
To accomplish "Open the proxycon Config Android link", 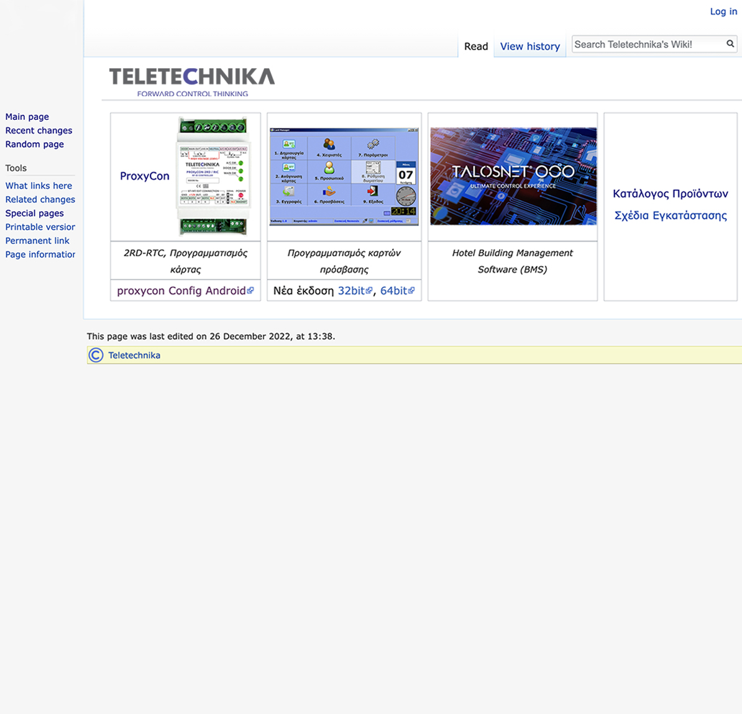I will [x=181, y=291].
